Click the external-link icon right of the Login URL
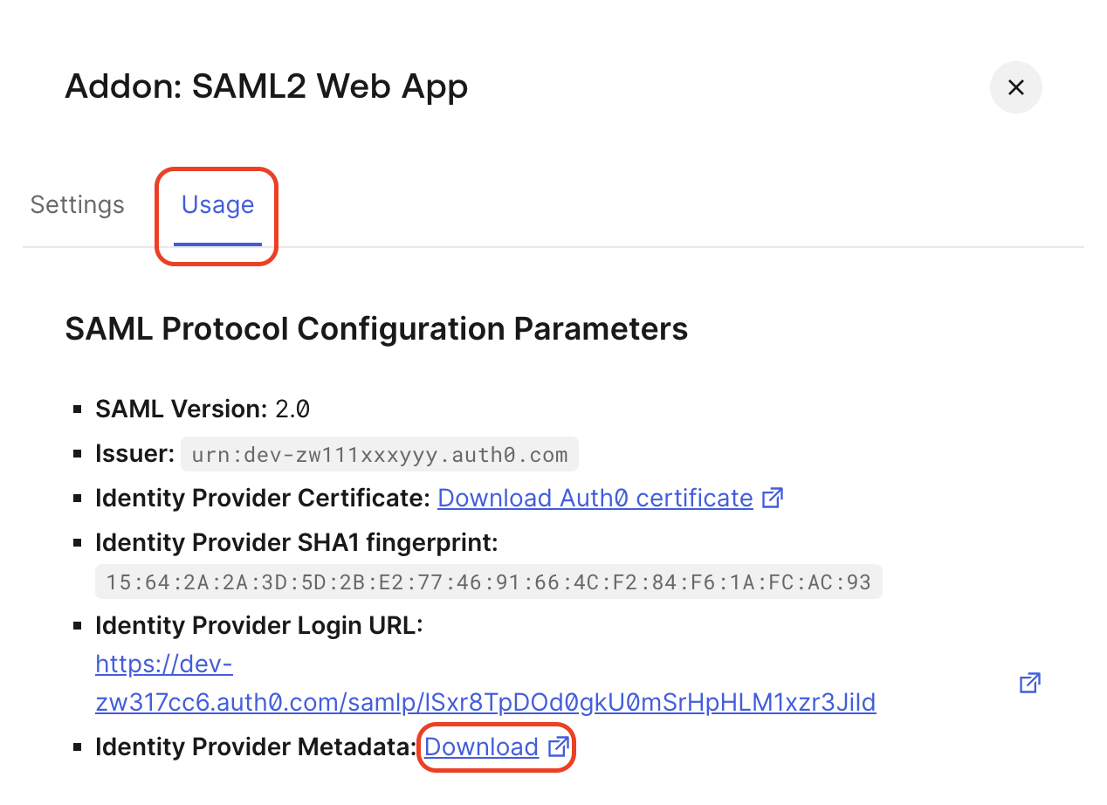The height and width of the screenshot is (805, 1107). [1029, 683]
